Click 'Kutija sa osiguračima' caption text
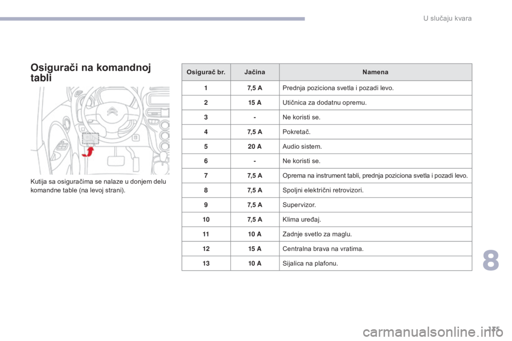 click(98, 185)
